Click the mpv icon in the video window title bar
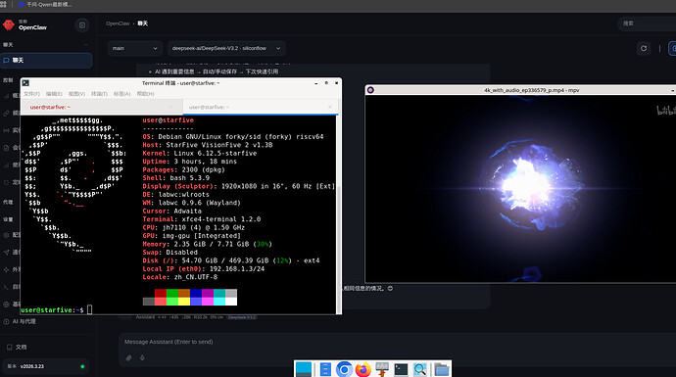The height and width of the screenshot is (377, 676). (370, 90)
